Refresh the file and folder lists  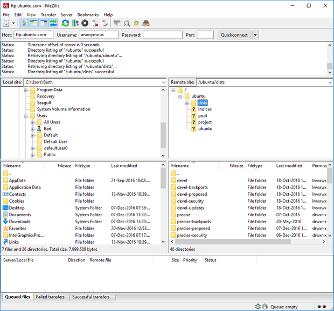tap(65, 23)
